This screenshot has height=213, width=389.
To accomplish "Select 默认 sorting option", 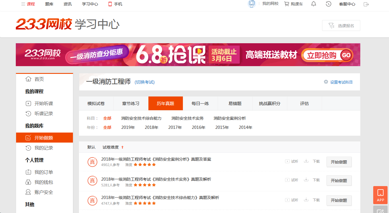I will [91, 147].
